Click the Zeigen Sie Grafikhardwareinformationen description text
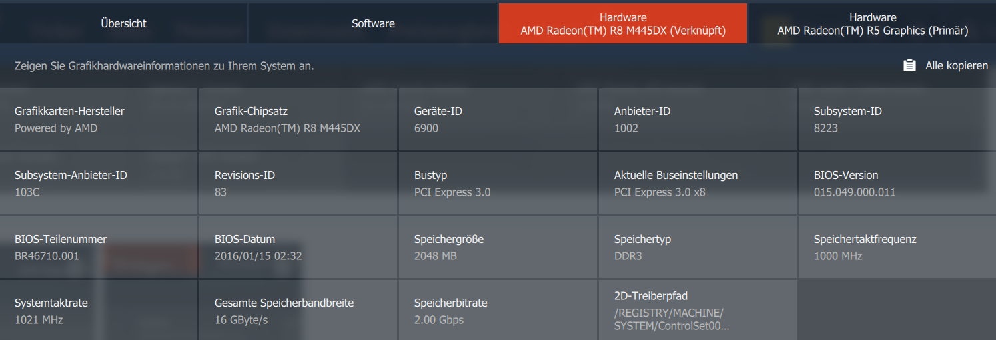This screenshot has width=996, height=340. [164, 66]
